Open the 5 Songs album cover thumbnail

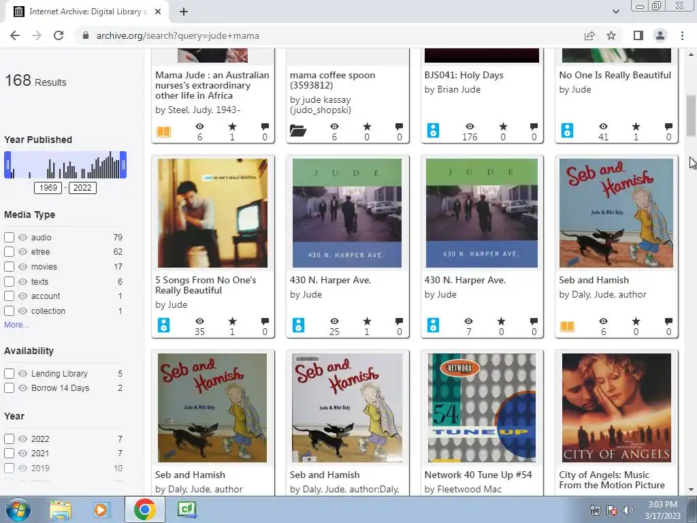[212, 213]
